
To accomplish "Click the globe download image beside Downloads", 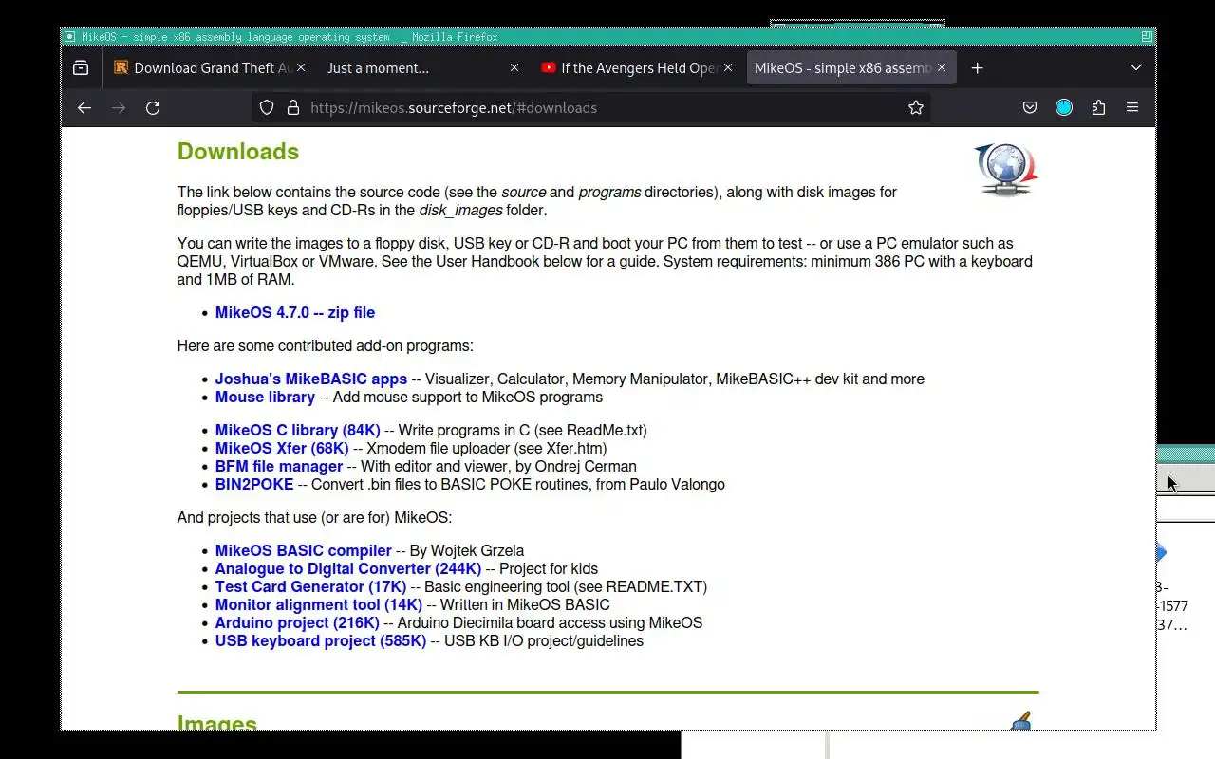I will point(1005,170).
